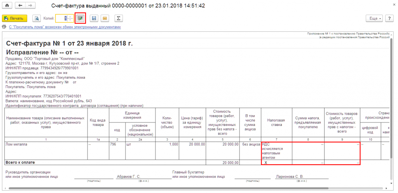Select the price cell 20 000,00 in column 4
Image resolution: width=398 pixels, height=193 pixels.
(192, 151)
